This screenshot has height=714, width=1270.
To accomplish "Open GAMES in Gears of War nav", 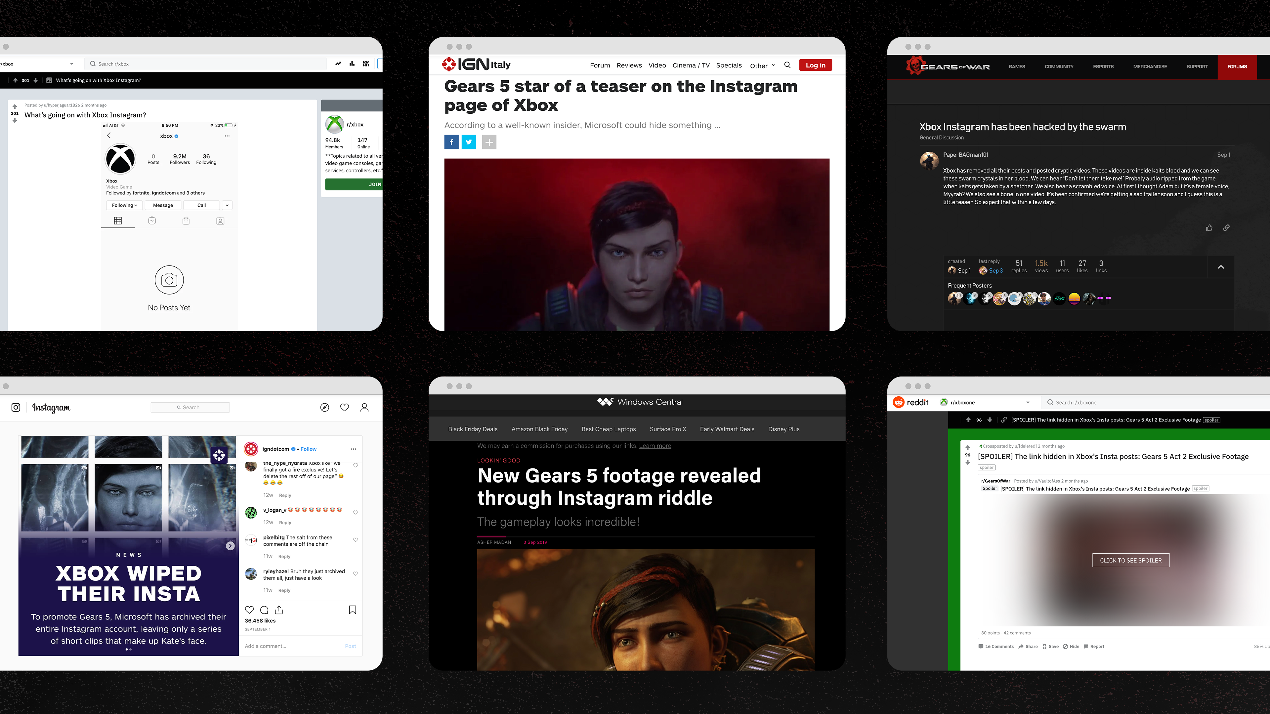I will click(1017, 66).
